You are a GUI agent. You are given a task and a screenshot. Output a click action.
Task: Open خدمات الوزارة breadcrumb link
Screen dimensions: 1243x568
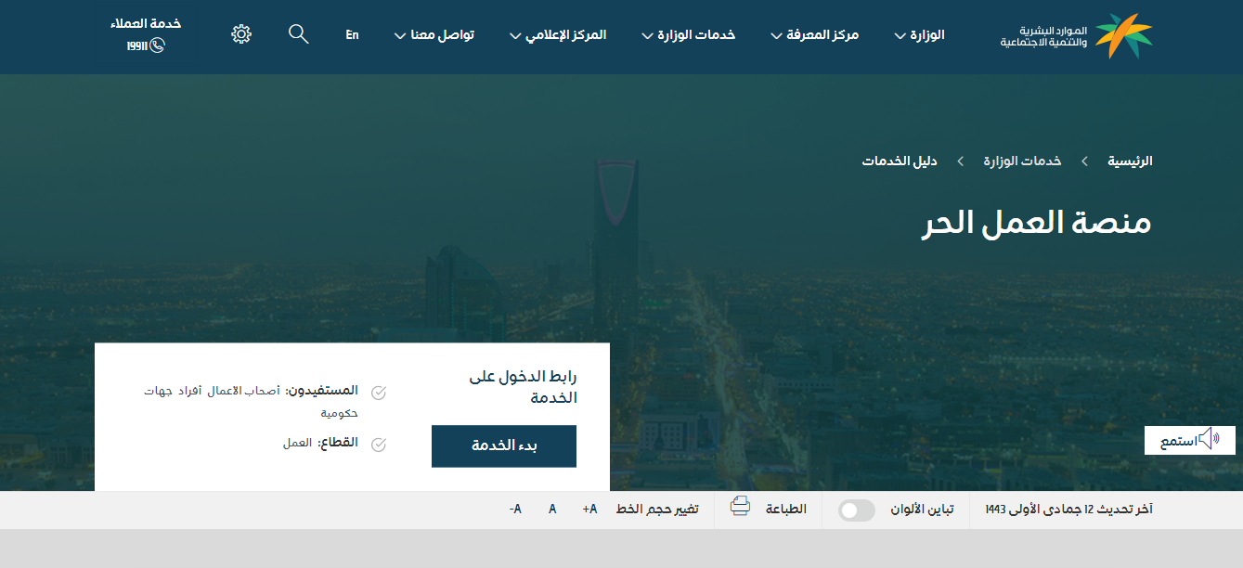click(1022, 161)
